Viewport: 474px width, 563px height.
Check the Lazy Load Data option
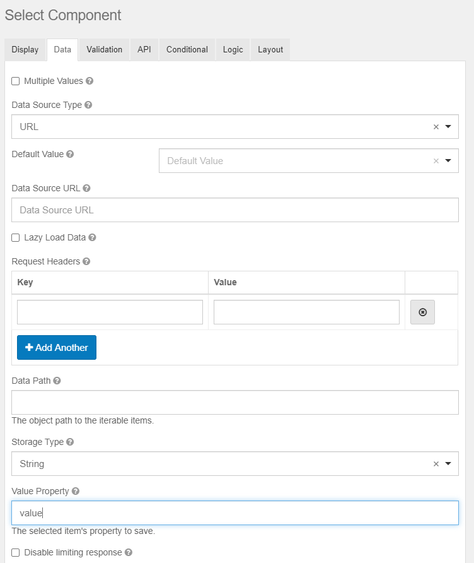pos(14,237)
